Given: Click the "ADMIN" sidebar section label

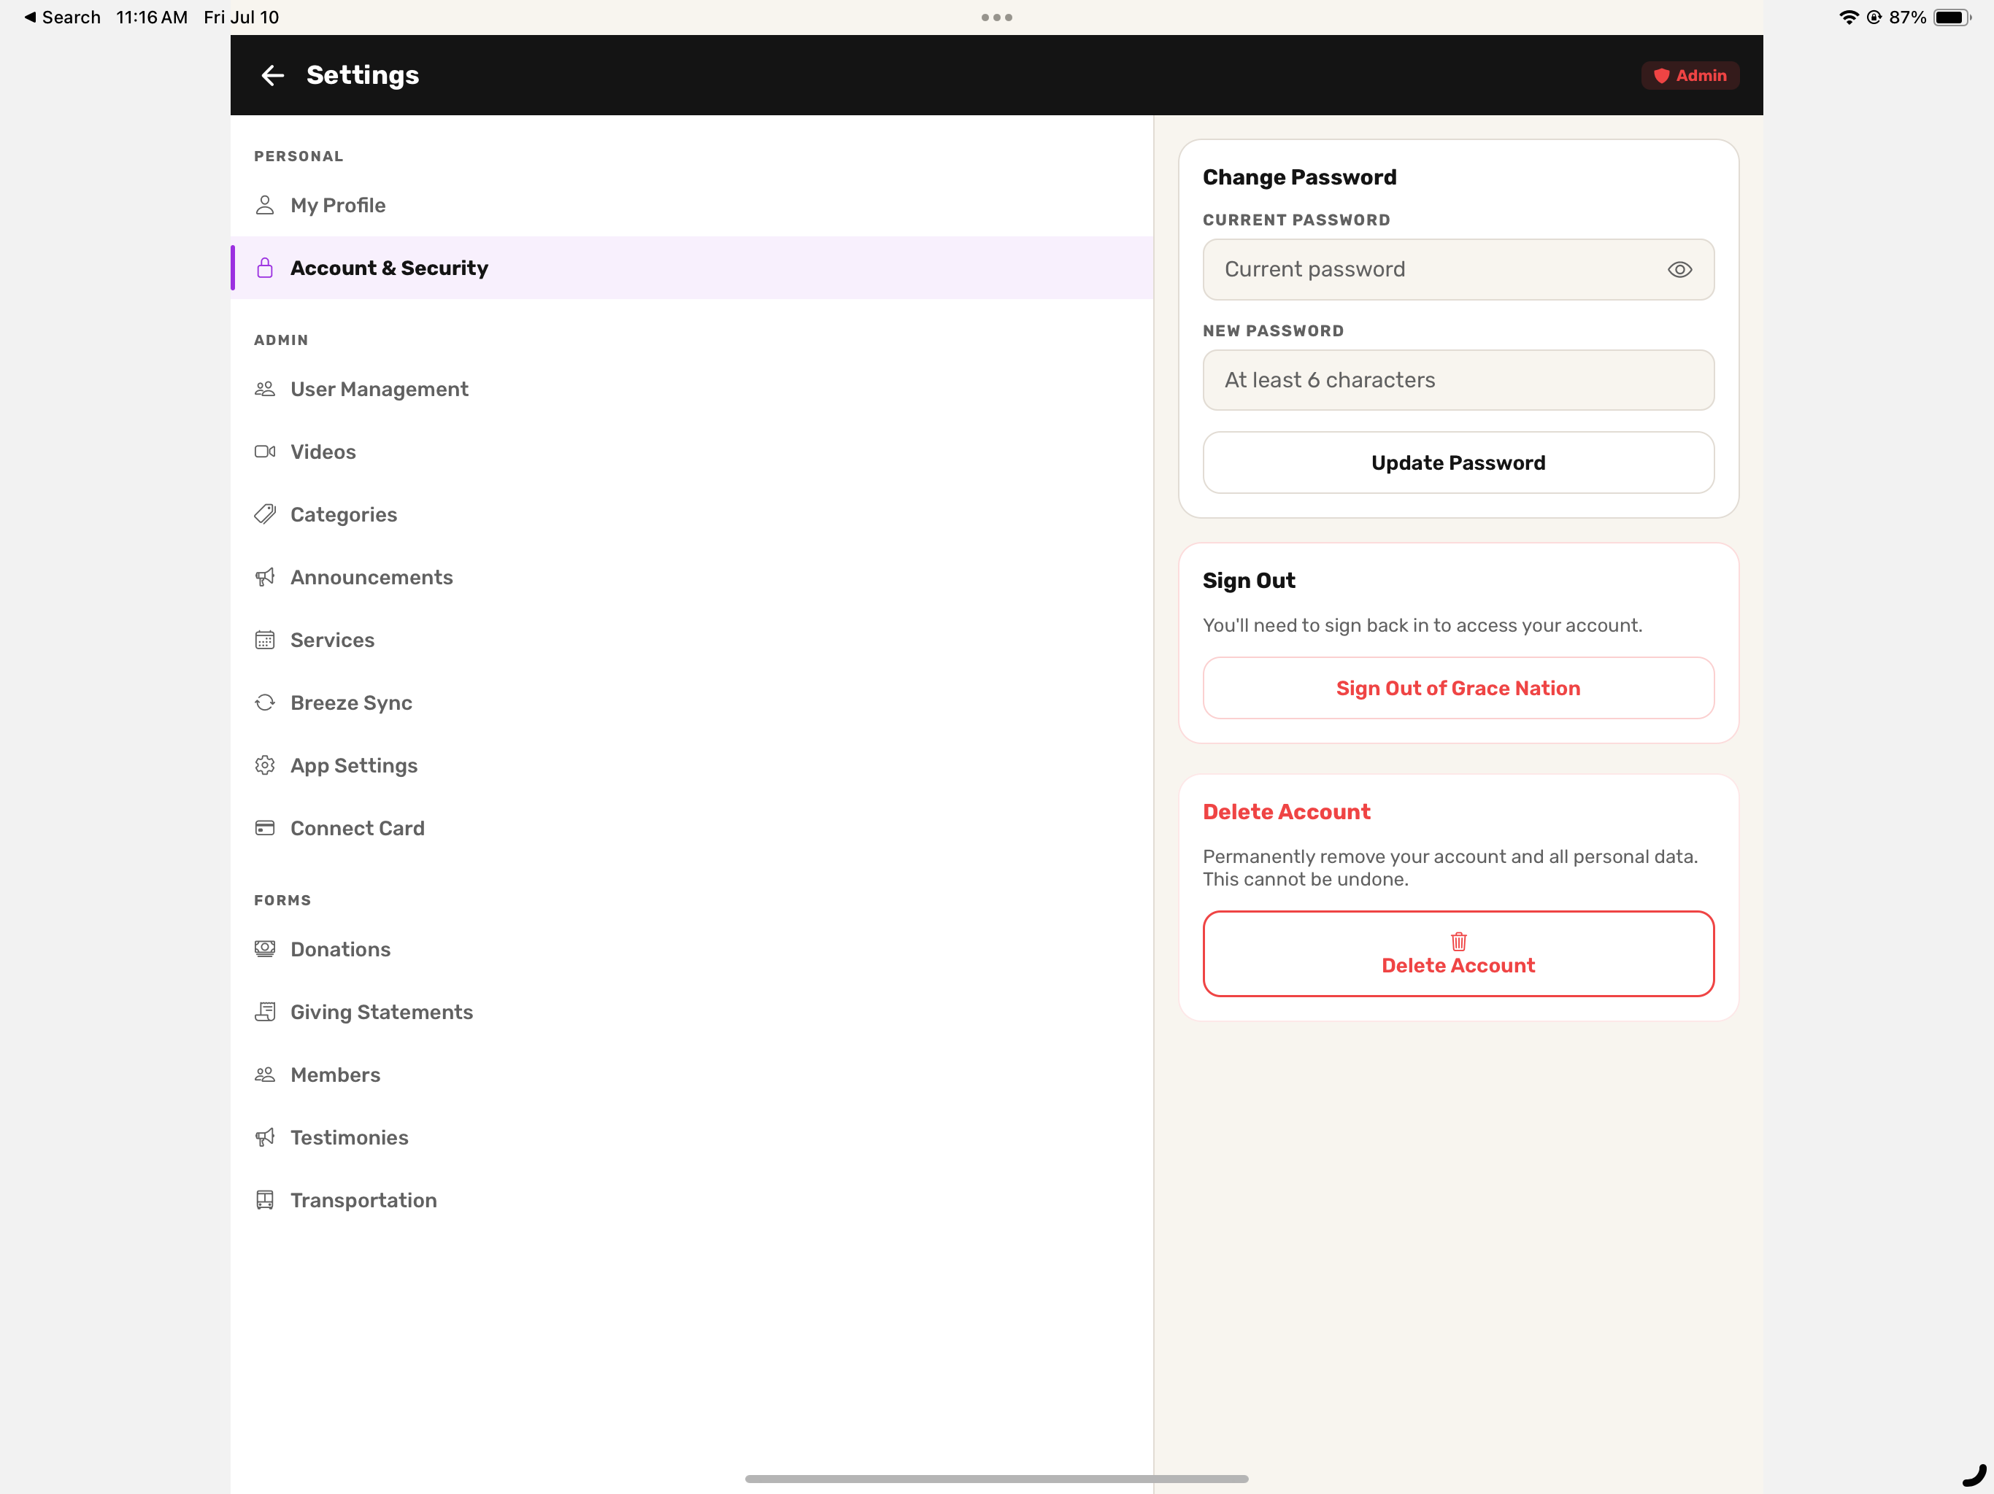Looking at the screenshot, I should (x=280, y=340).
